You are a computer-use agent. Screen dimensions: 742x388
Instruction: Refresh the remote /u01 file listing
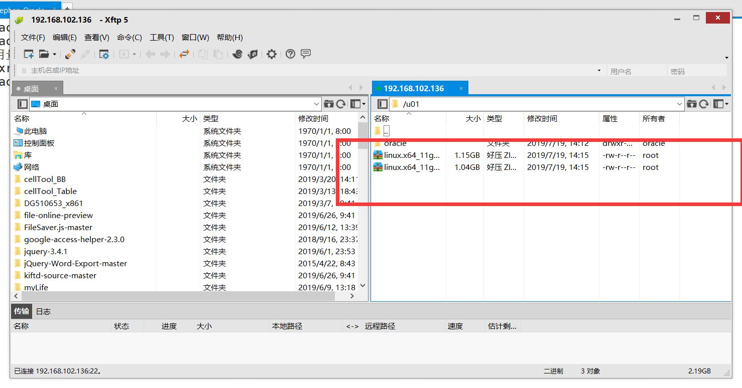pyautogui.click(x=704, y=104)
